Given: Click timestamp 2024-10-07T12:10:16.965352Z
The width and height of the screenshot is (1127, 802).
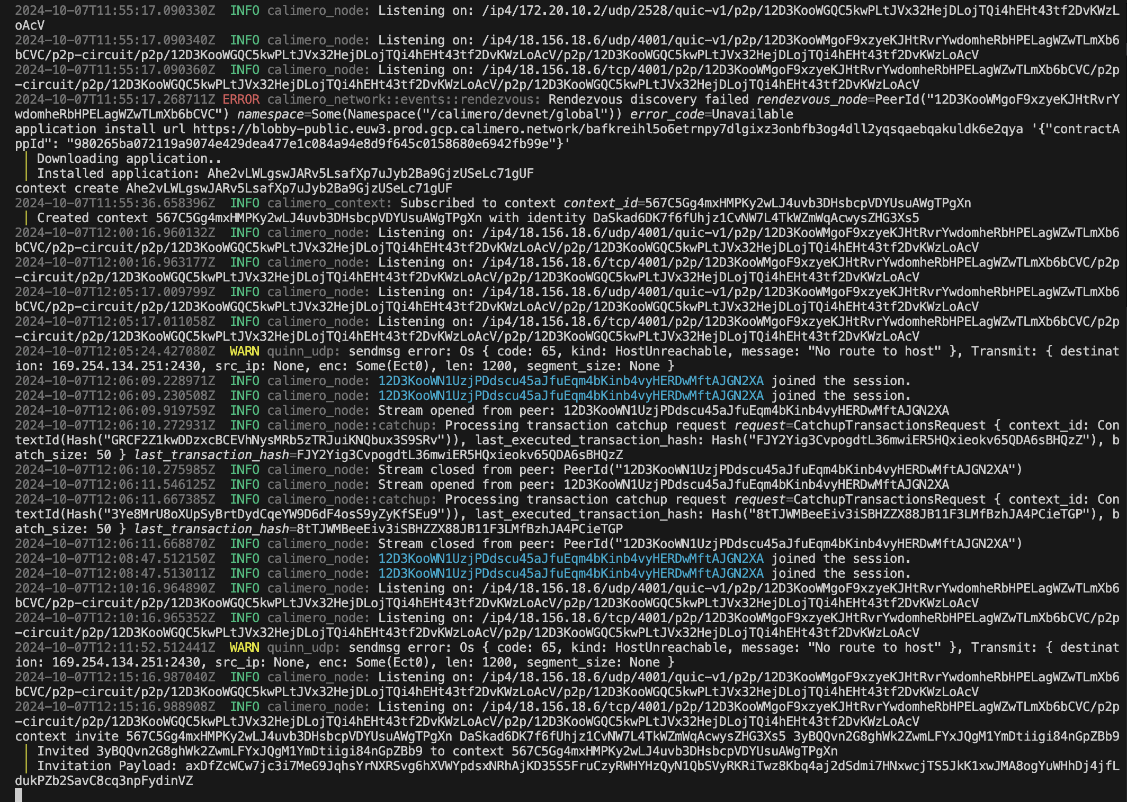Looking at the screenshot, I should pos(115,618).
